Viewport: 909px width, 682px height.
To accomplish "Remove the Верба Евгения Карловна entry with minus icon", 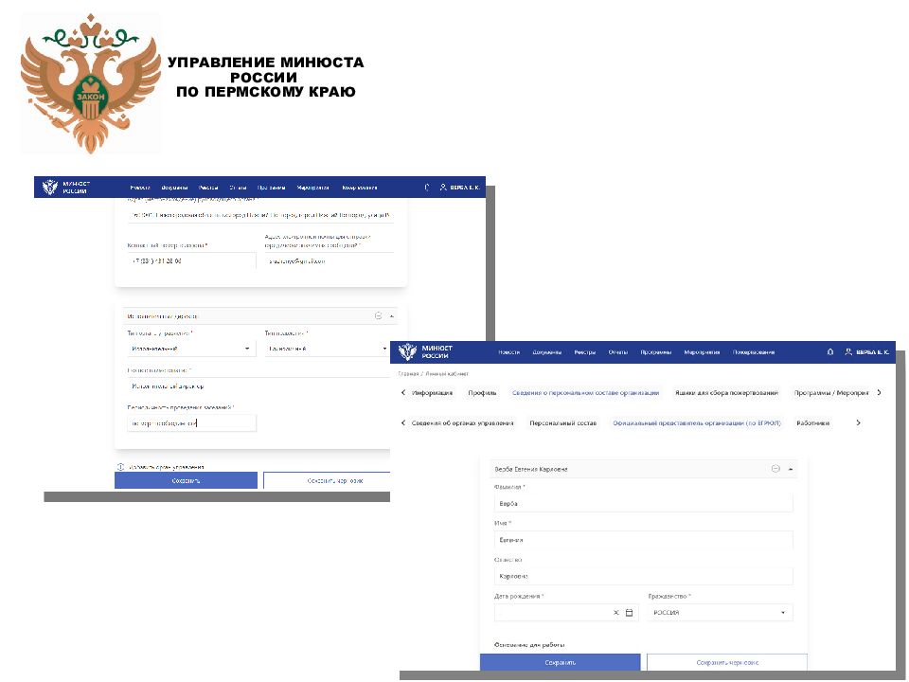I will (x=775, y=469).
